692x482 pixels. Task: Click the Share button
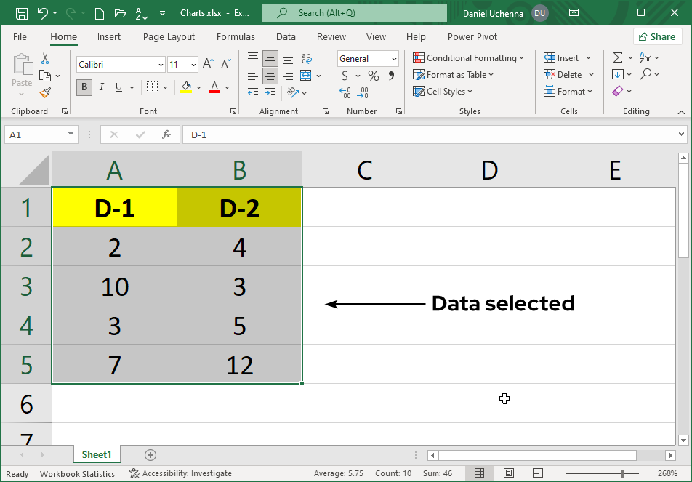point(657,36)
